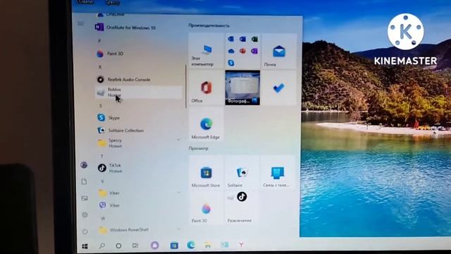Click the Windows Start button

(x=85, y=246)
